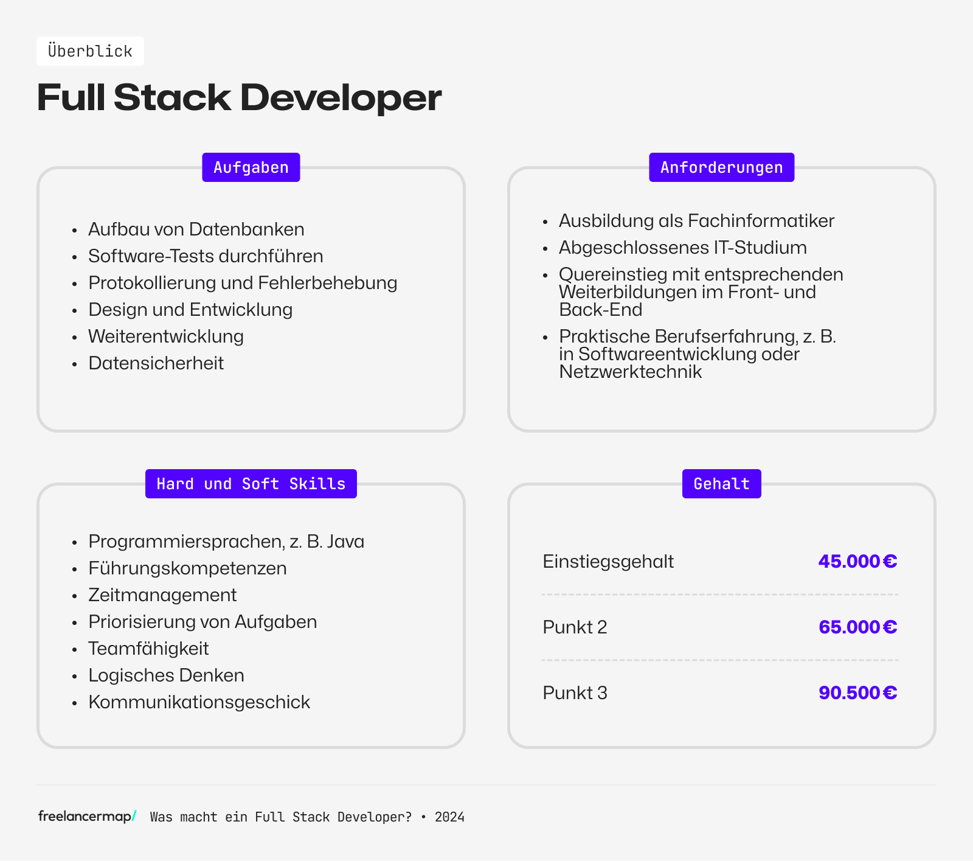Select the Teamfähigkeit skill entry
This screenshot has height=861, width=973.
pyautogui.click(x=148, y=648)
